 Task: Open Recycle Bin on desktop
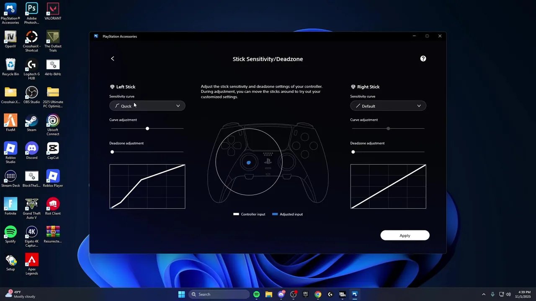pos(10,67)
